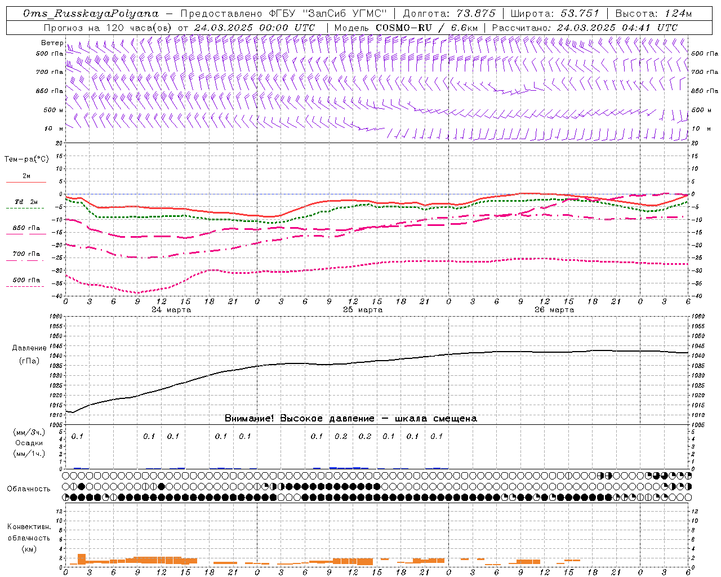Click the Облачность cloud cover label

[x=29, y=489]
